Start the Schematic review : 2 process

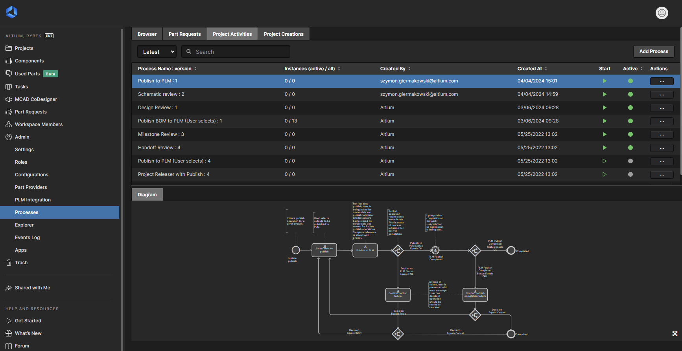[x=605, y=94]
